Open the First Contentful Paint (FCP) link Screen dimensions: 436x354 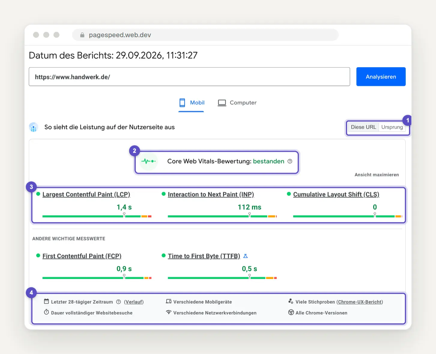pyautogui.click(x=82, y=256)
